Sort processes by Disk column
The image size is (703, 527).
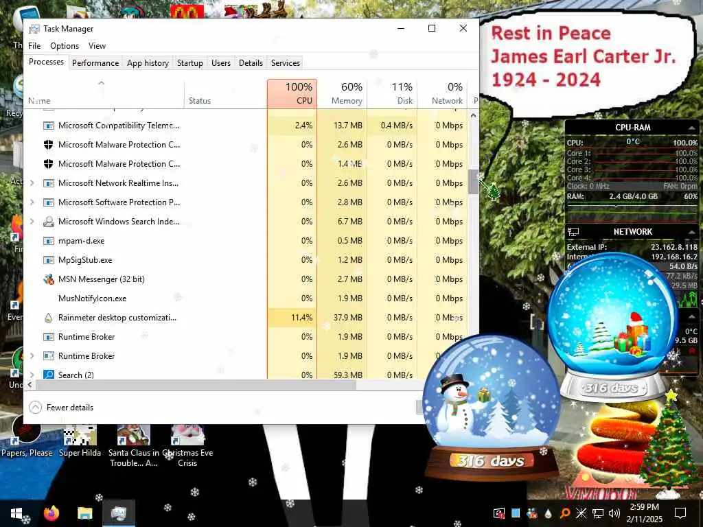click(x=392, y=93)
